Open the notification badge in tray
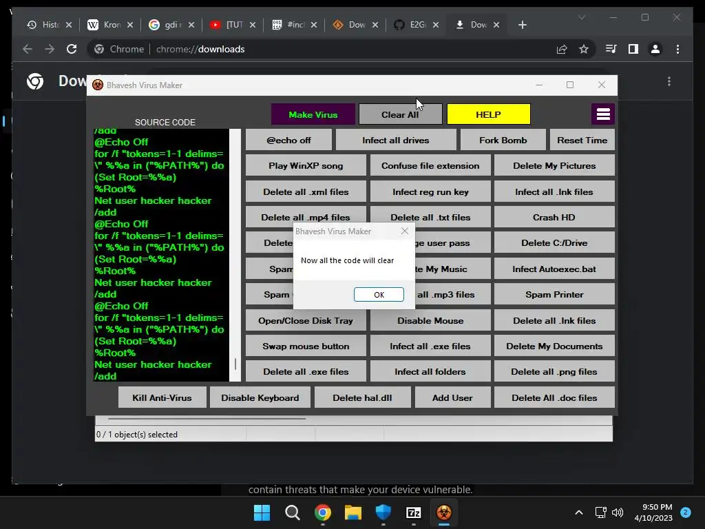Screen dimensions: 705x529 click(685, 512)
